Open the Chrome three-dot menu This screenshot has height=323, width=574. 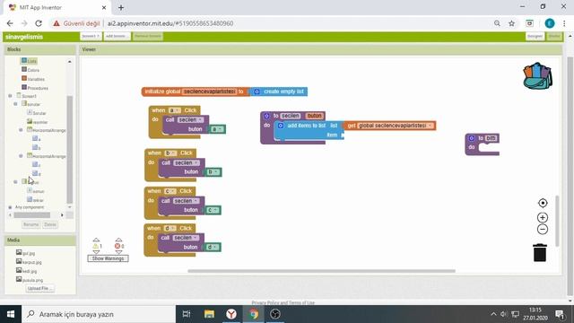564,23
